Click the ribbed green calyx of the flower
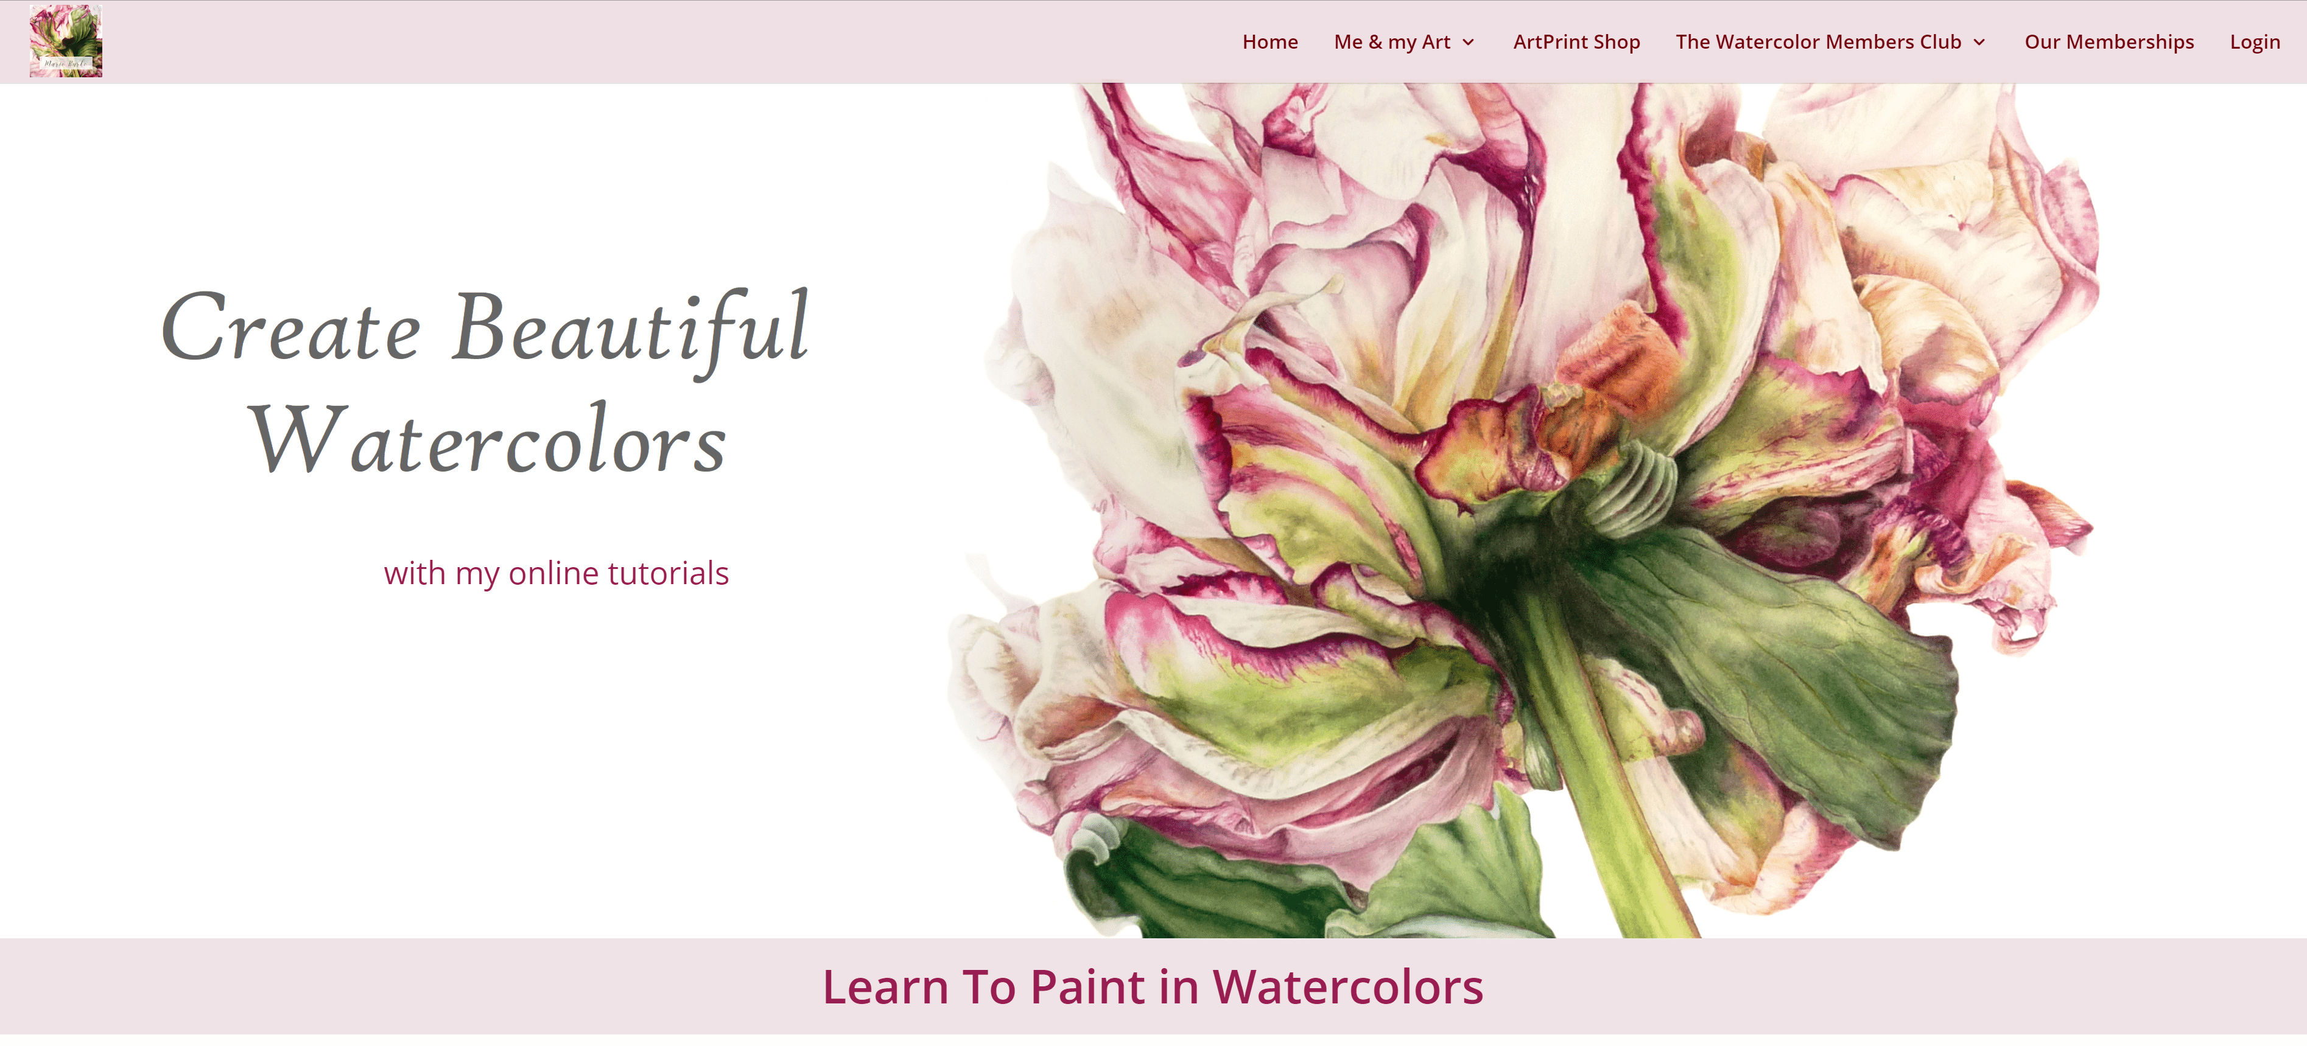Viewport: 2307px width, 1046px height. [x=1630, y=487]
